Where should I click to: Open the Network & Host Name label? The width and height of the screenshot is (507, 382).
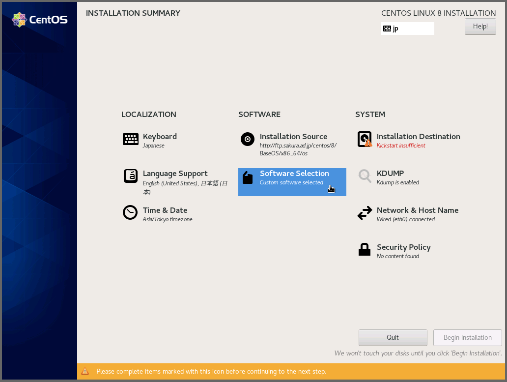(417, 210)
